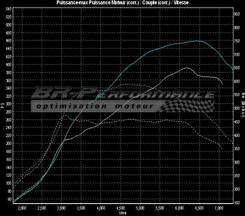245x216 pixels.
Task: Select the 2,000 rpm x-axis label
Action: (22, 208)
